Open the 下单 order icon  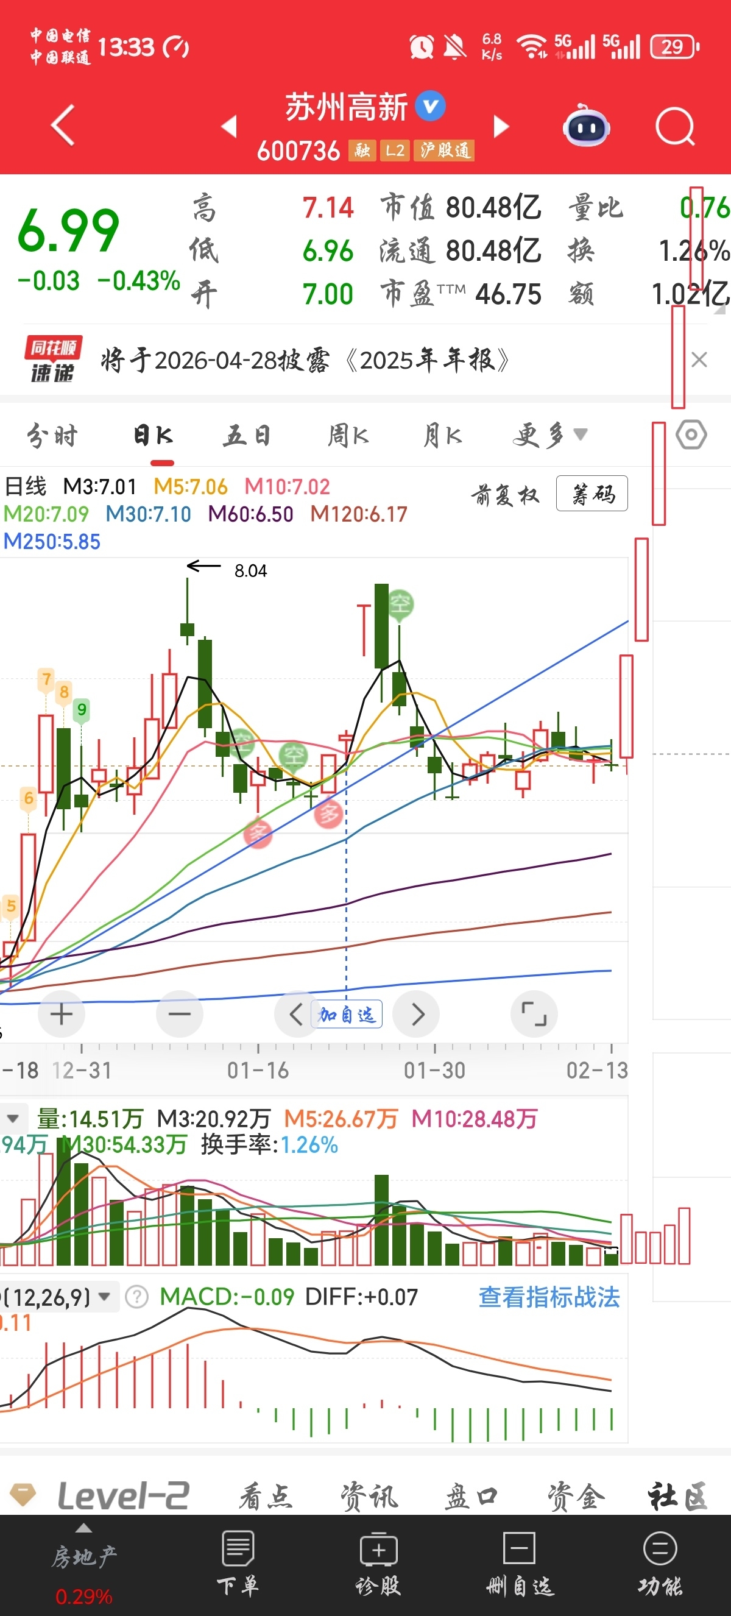coord(238,1564)
